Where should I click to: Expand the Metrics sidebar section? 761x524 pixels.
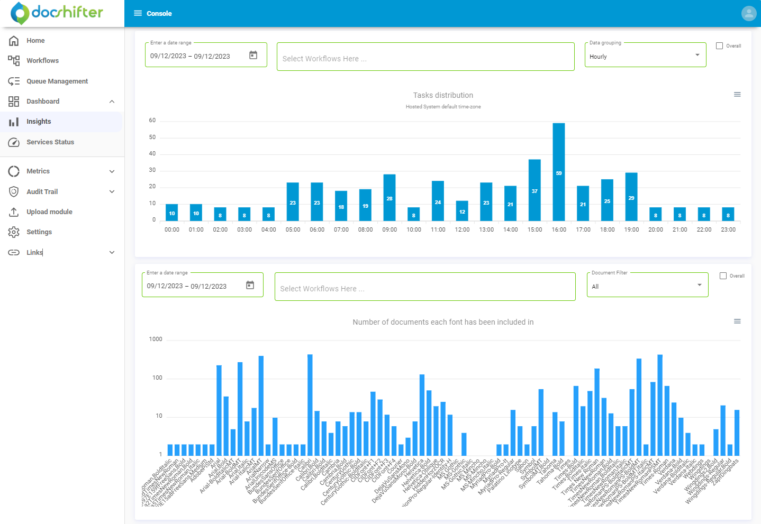pyautogui.click(x=112, y=171)
